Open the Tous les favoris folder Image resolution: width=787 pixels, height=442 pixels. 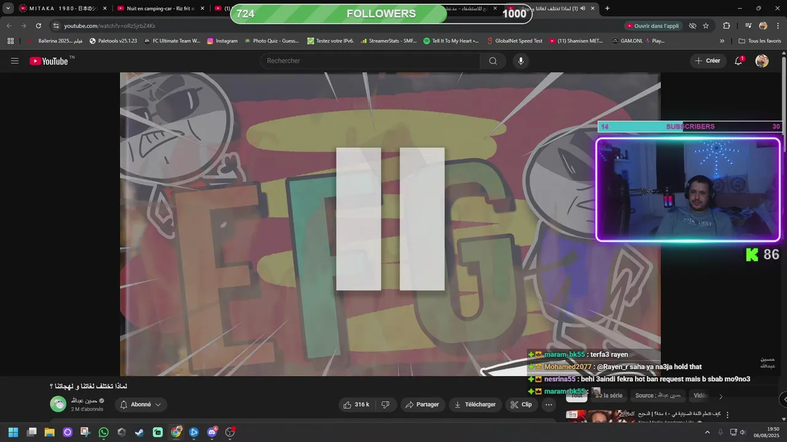pyautogui.click(x=760, y=41)
